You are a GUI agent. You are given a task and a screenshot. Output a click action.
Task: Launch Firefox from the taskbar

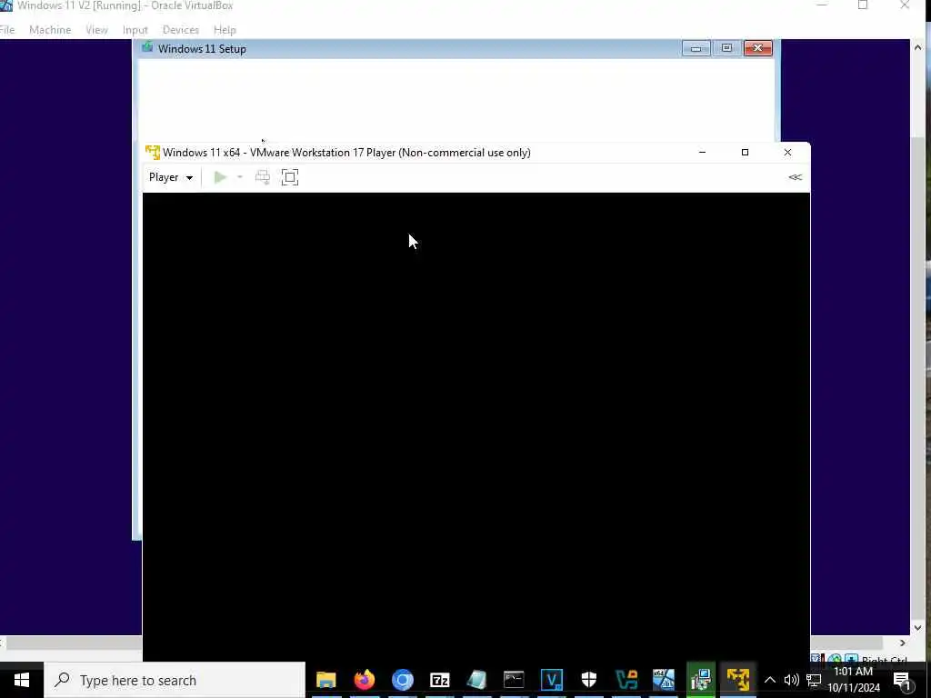[x=365, y=680]
